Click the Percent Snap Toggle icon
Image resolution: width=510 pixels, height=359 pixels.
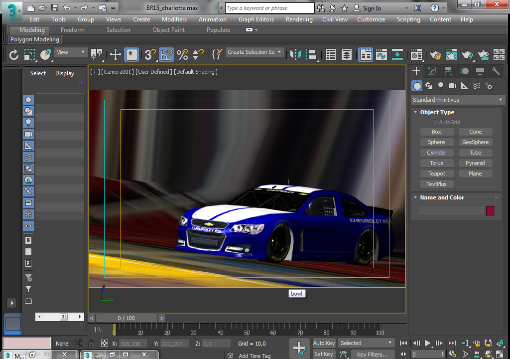(x=182, y=54)
